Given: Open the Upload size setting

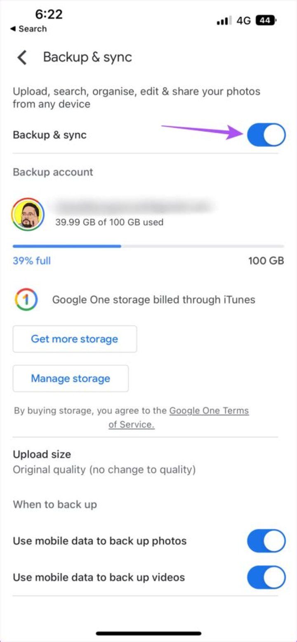Looking at the screenshot, I should [104, 462].
